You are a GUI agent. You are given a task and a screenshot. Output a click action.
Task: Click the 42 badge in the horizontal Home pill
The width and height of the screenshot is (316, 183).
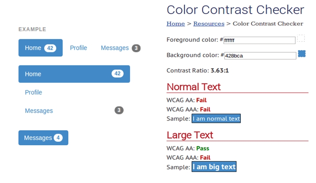tap(50, 48)
